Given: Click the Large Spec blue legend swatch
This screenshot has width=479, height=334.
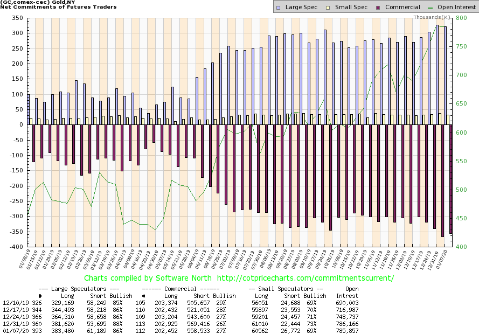Looking at the screenshot, I should point(279,7).
